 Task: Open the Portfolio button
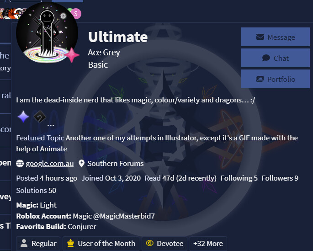point(275,79)
